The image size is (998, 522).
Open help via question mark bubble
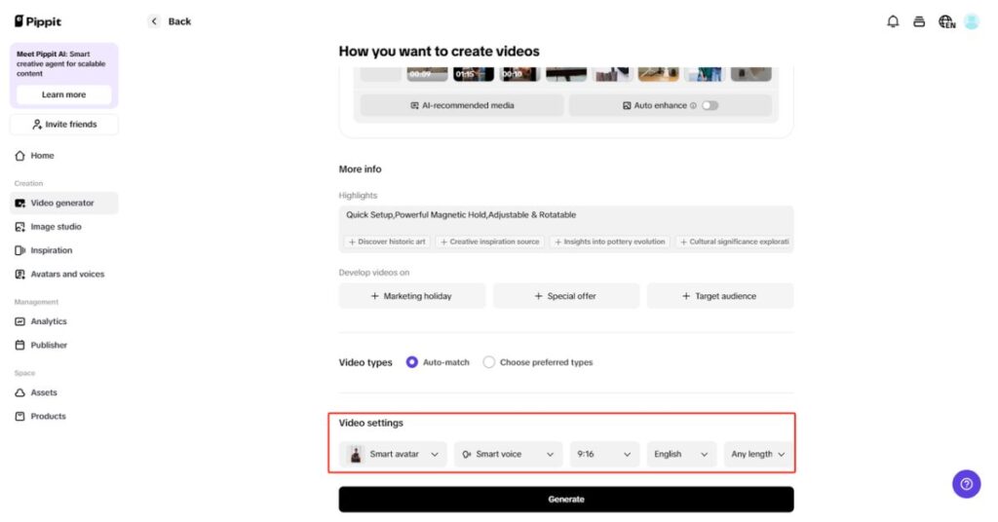coord(966,484)
